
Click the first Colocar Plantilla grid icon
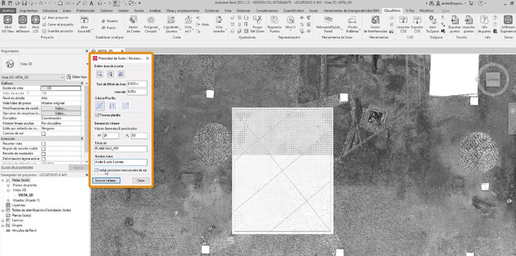click(x=99, y=105)
